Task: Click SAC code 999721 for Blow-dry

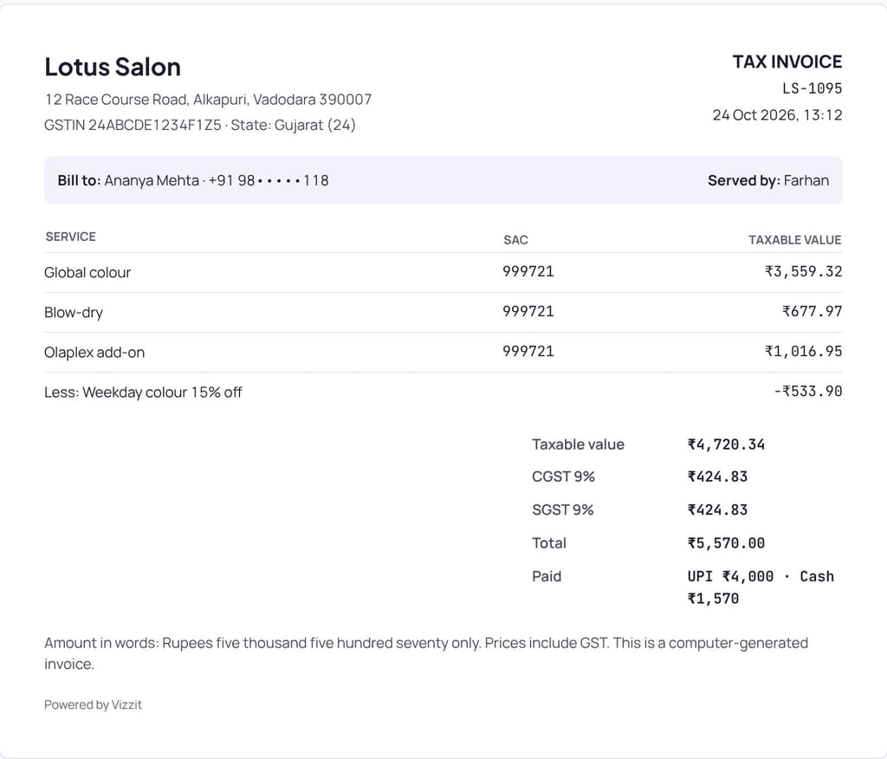Action: (x=528, y=311)
